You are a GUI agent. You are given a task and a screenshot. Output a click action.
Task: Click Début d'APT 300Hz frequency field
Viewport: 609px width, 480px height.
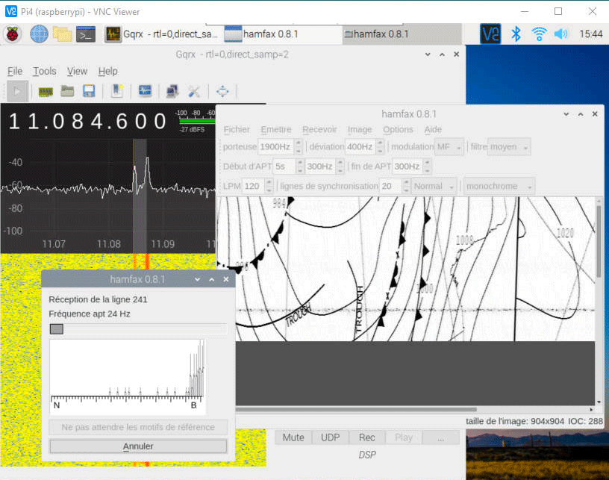(x=325, y=166)
